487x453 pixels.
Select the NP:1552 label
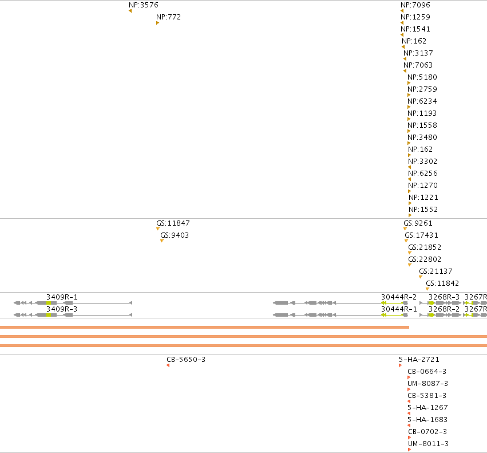tap(423, 210)
